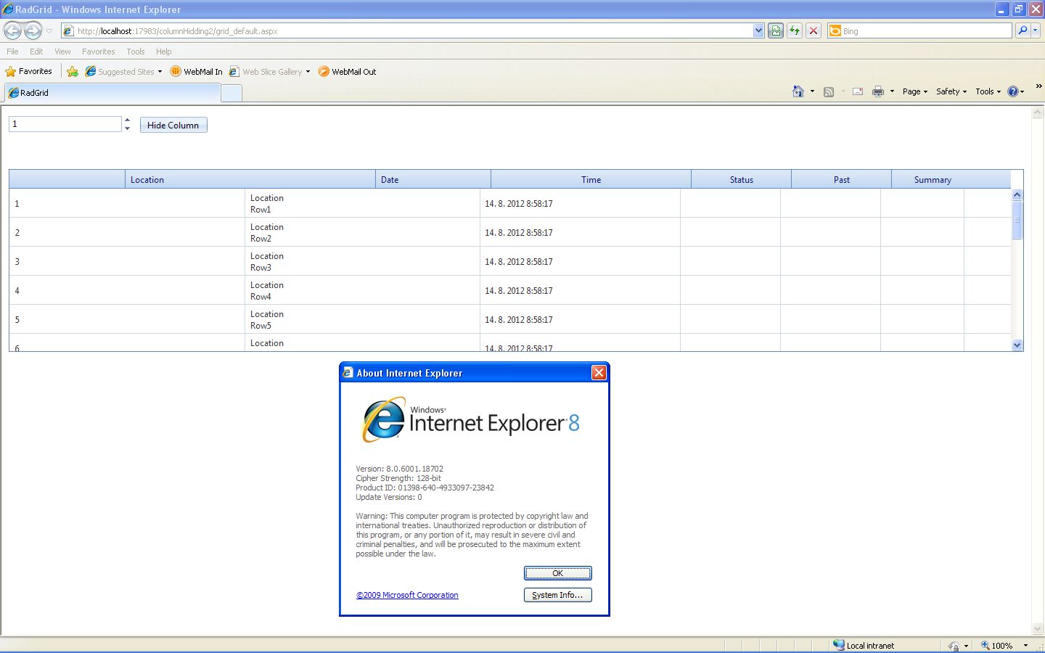1045x653 pixels.
Task: Open the Favorites menu in menu bar
Action: (98, 52)
